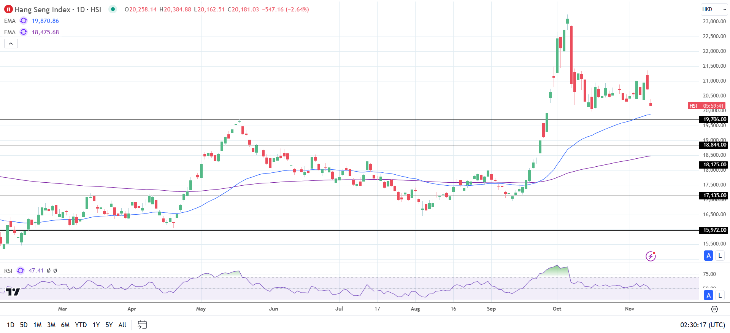Select the 1Y time range
This screenshot has height=333, width=730.
click(x=96, y=325)
